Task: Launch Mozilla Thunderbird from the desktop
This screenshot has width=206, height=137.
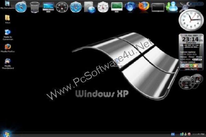Action: pyautogui.click(x=8, y=64)
